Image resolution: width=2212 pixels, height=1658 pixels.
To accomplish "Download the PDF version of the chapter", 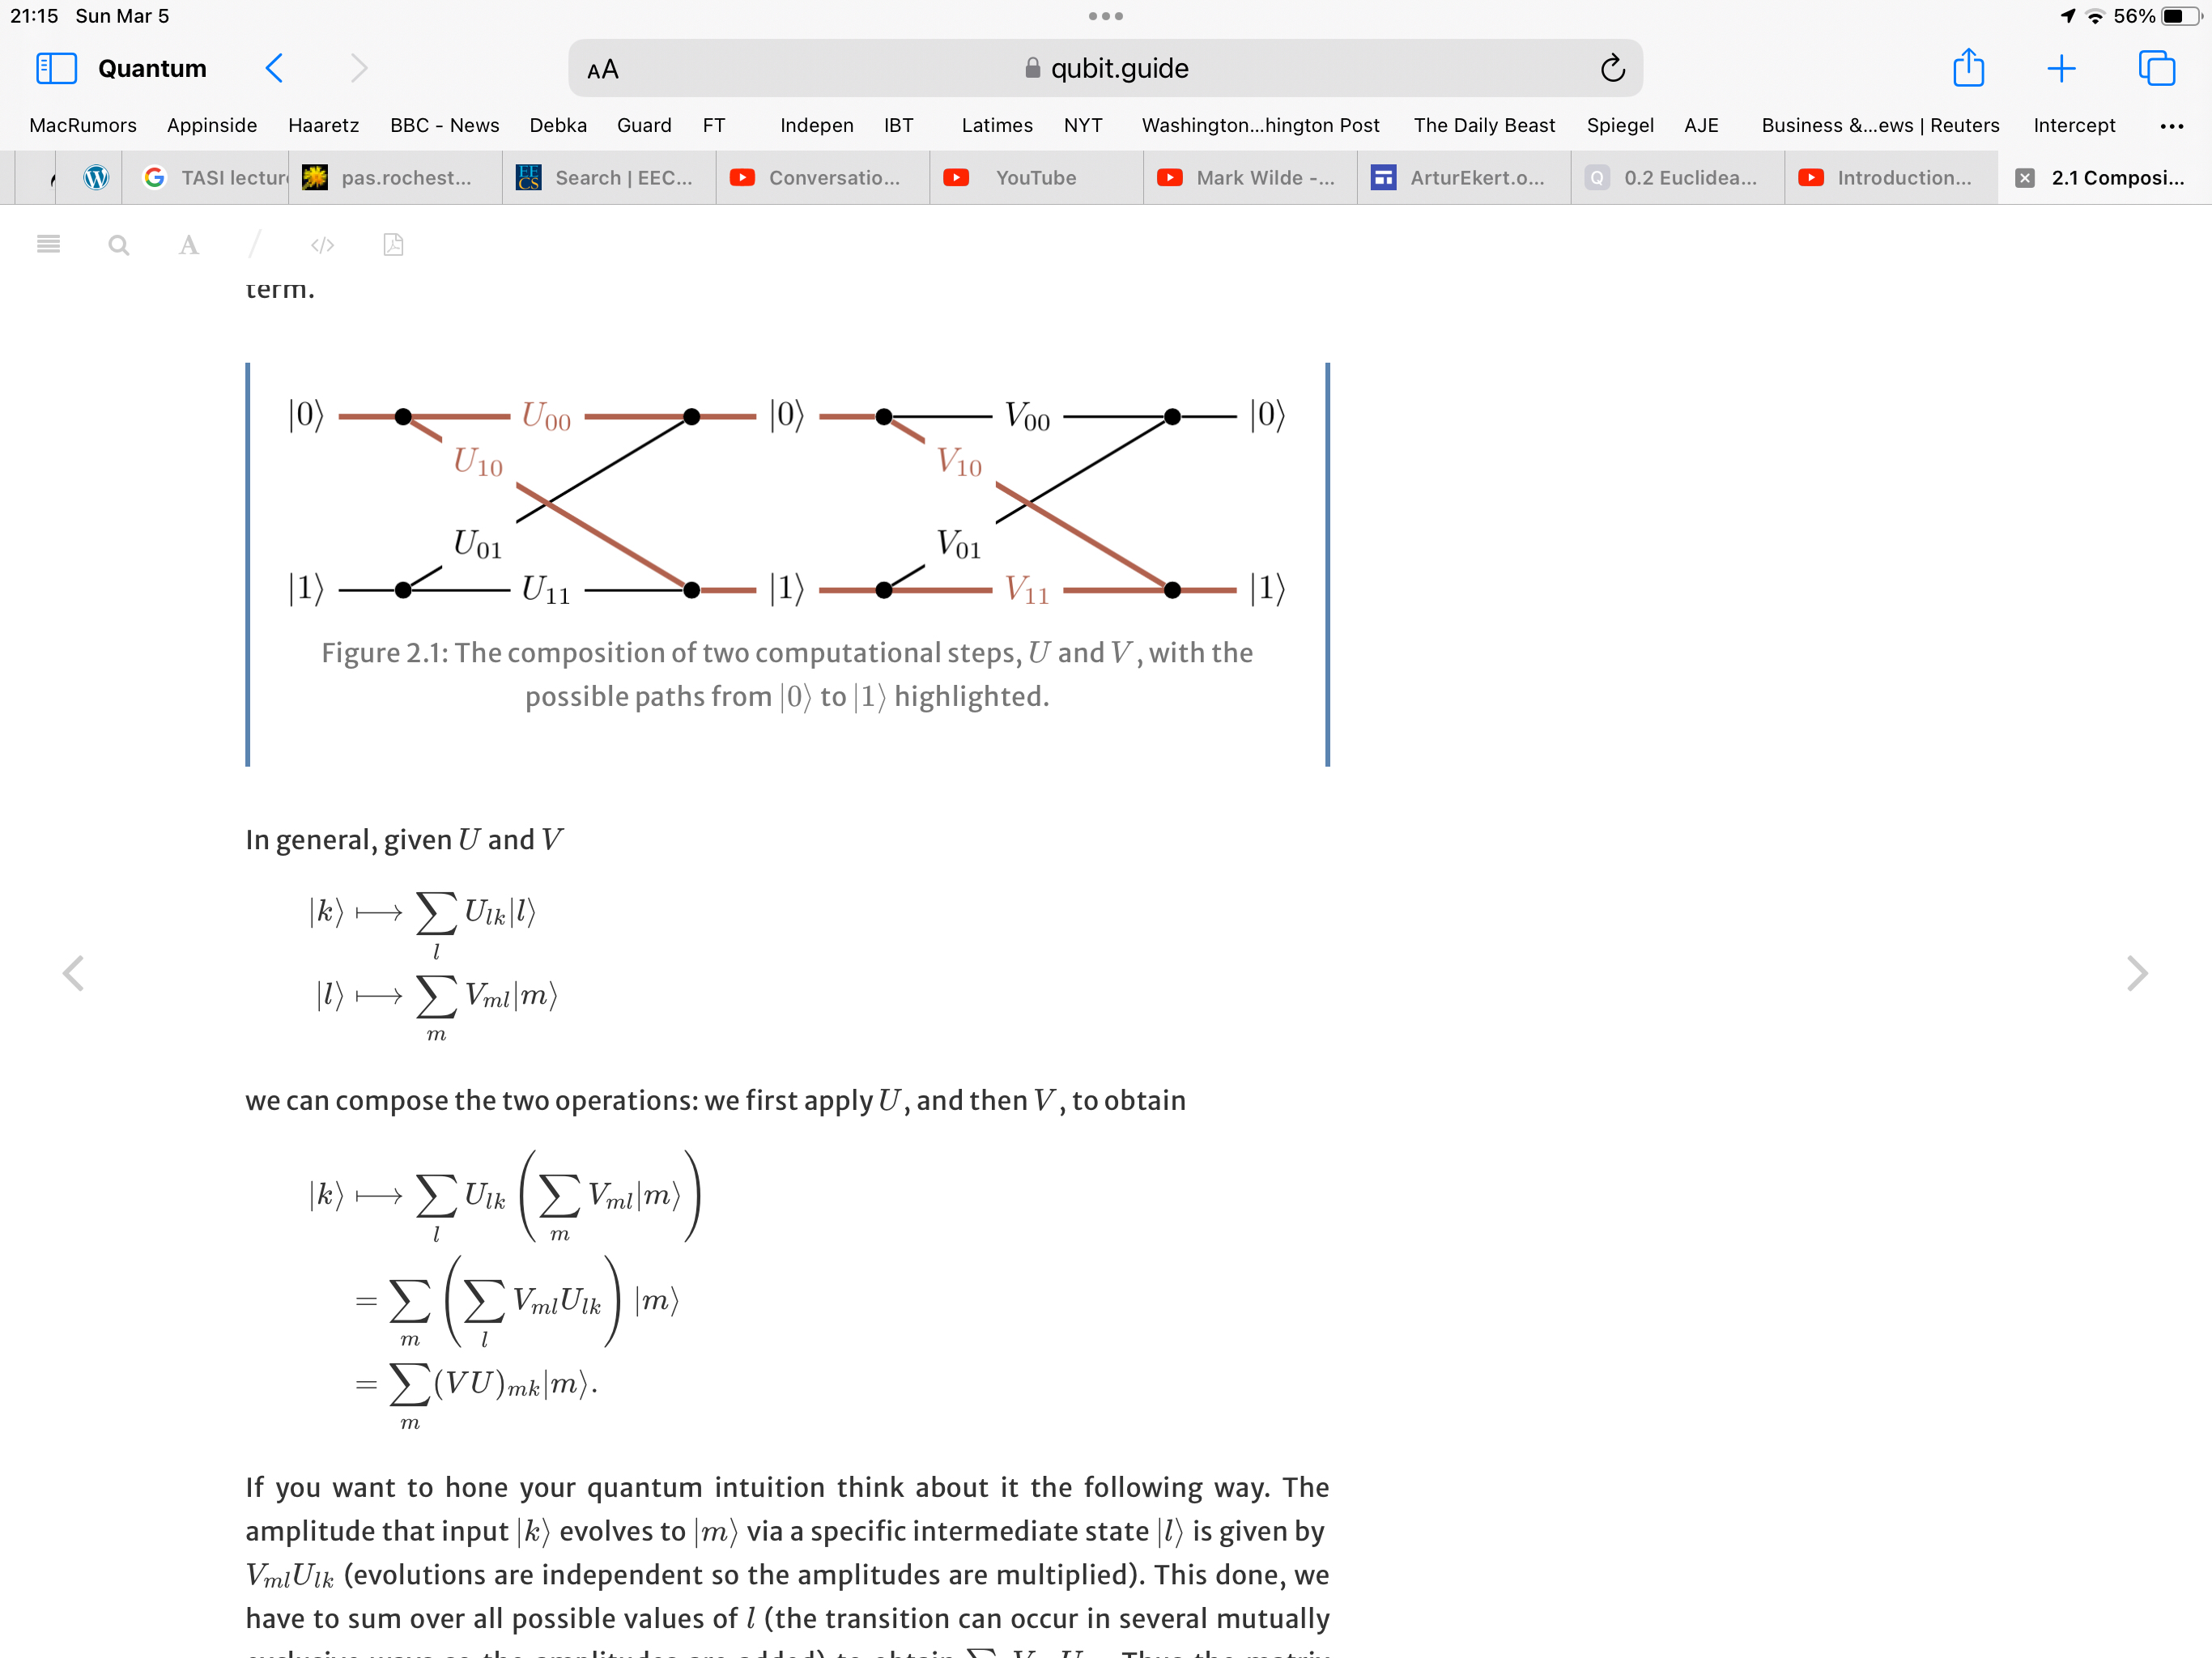I will [393, 244].
